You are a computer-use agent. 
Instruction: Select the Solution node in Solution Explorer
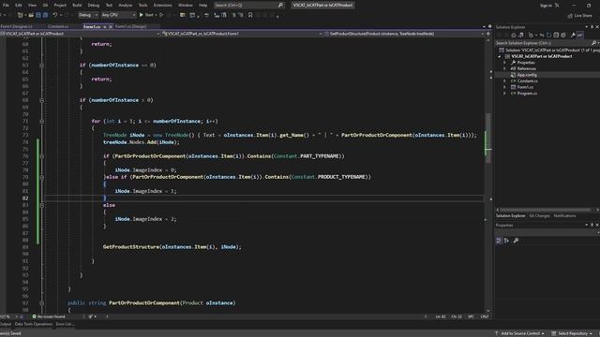(549, 50)
